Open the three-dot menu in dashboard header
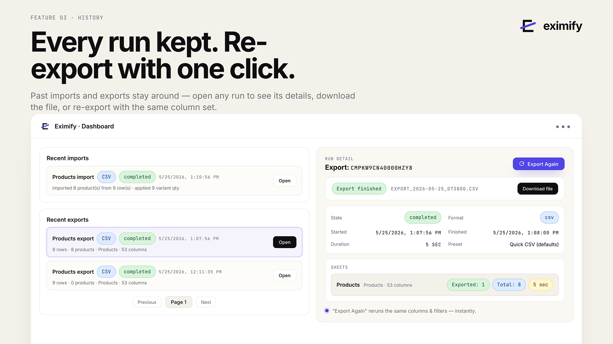Screen dimensions: 613x344 coord(563,127)
